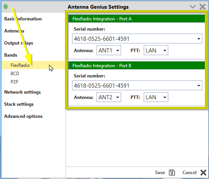
Task: Click the Save floppy disk icon
Action: pos(172,173)
